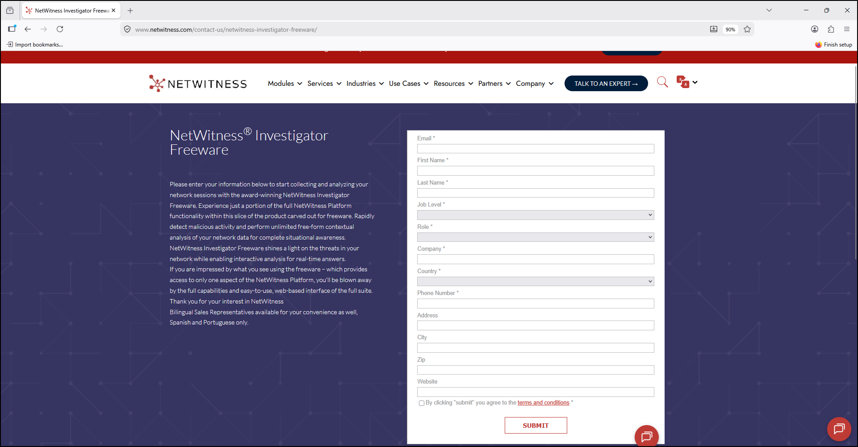Image resolution: width=858 pixels, height=447 pixels.
Task: Click the browser address bar URL
Action: [x=226, y=30]
